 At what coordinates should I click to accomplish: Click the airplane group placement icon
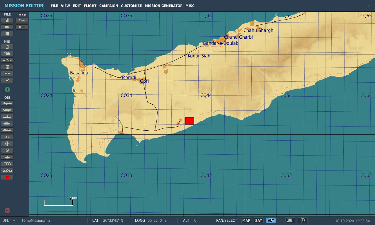(x=7, y=103)
